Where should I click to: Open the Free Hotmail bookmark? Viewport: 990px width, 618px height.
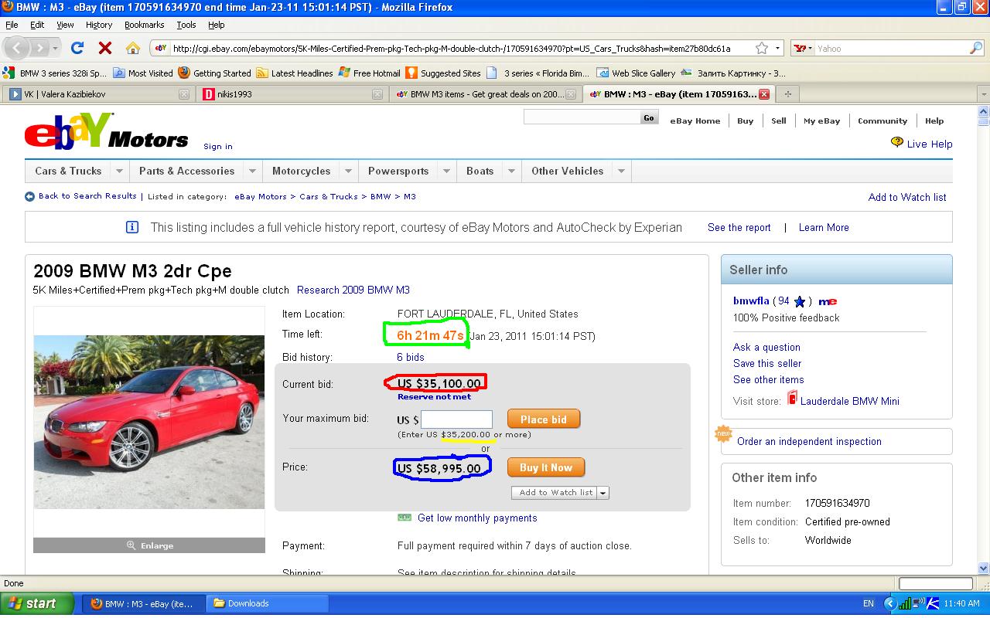[x=370, y=73]
